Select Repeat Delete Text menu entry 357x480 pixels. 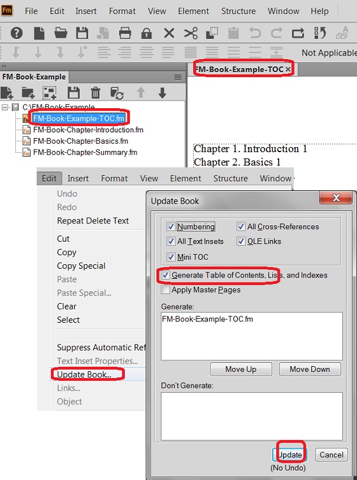pos(93,221)
